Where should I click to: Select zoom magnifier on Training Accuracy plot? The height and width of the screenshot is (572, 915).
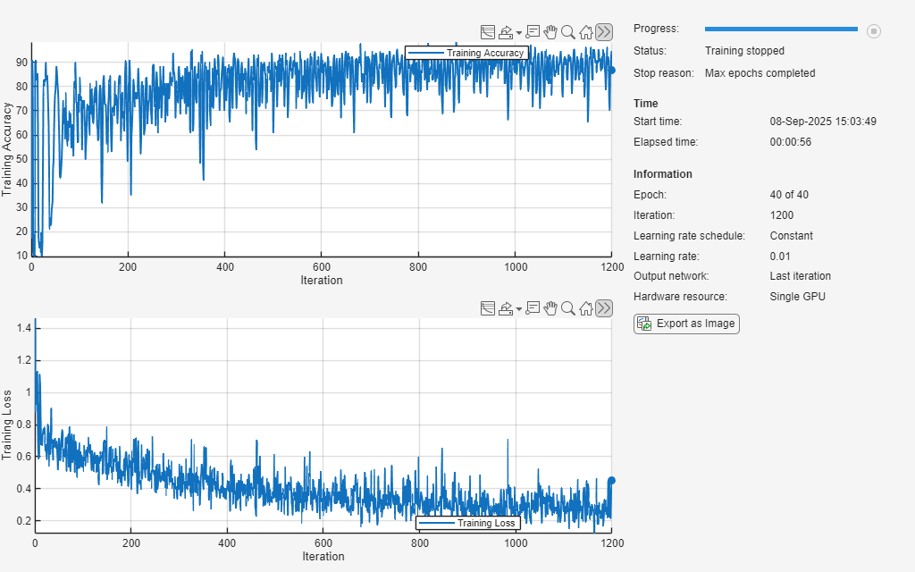coord(568,32)
